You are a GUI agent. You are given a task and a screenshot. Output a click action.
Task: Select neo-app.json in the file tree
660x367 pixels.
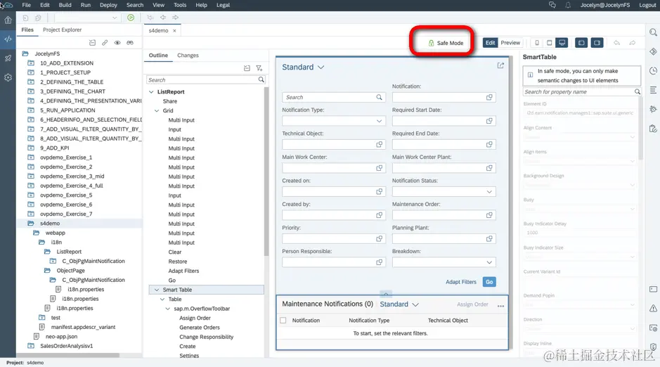pos(61,336)
